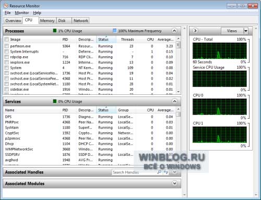The height and width of the screenshot is (200, 261).
Task: Open the Views dropdown arrow
Action: [246, 31]
